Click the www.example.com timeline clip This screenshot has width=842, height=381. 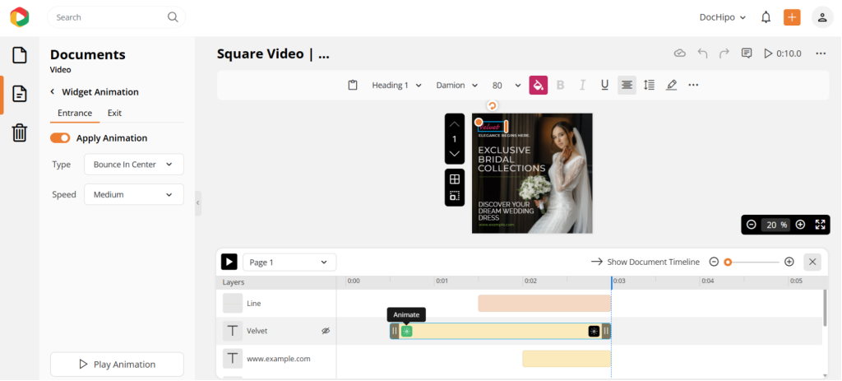[x=567, y=359]
